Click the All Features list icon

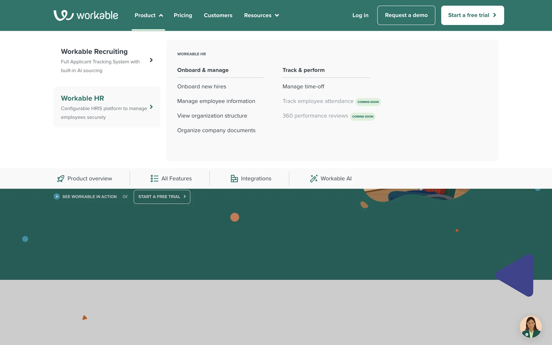click(x=154, y=179)
